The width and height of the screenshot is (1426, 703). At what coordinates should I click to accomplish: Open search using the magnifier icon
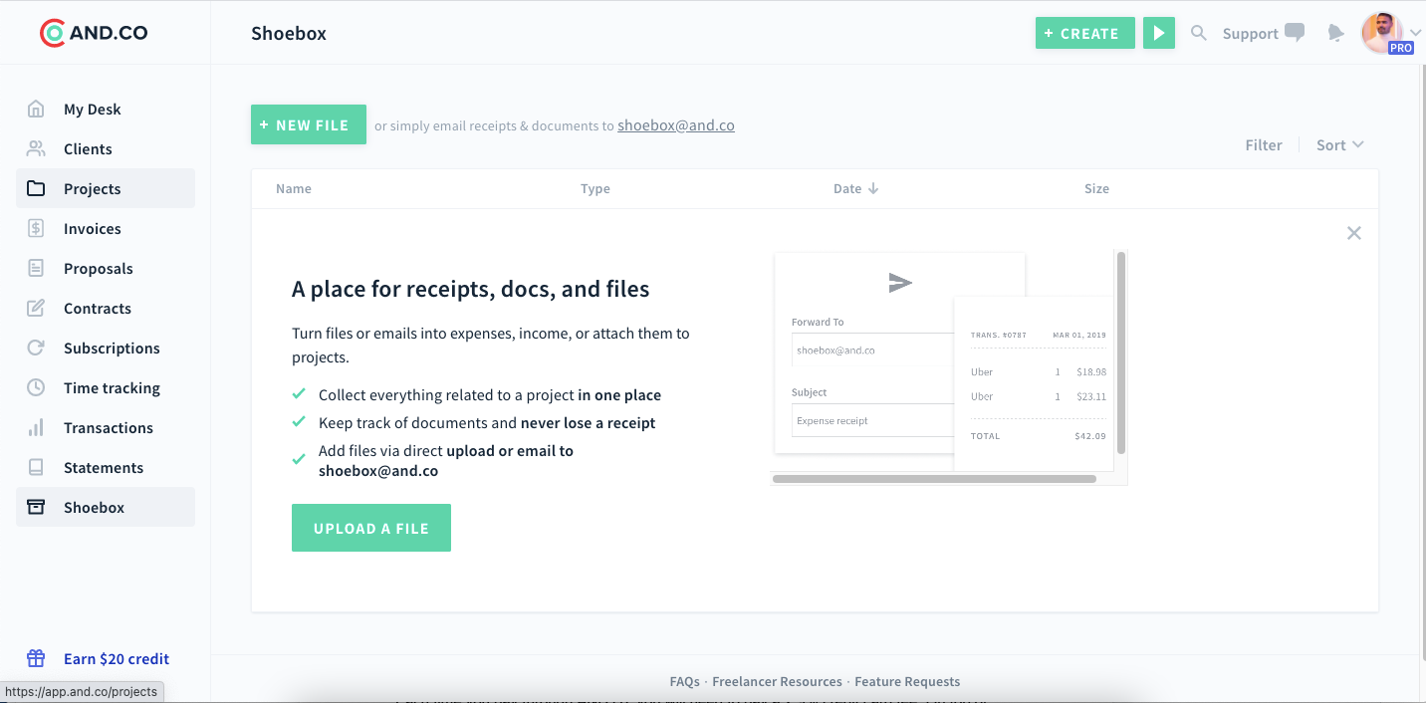click(1198, 33)
